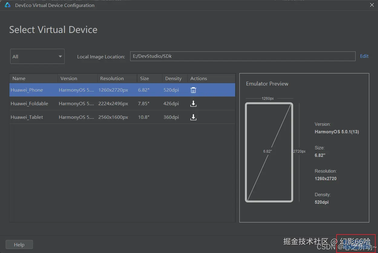The width and height of the screenshot is (378, 253).
Task: Click the Actions column header
Action: [211, 78]
